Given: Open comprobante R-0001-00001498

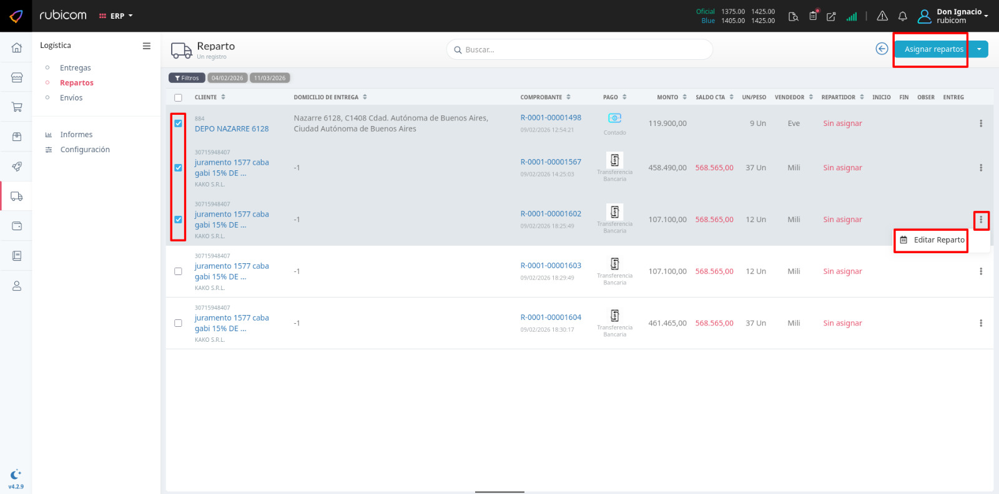Looking at the screenshot, I should (x=551, y=118).
